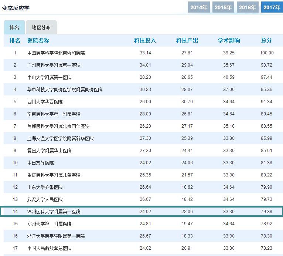Select 郑州大学第一附属医院 hospital name
Screen dimensions: 283x256
[x=49, y=224]
